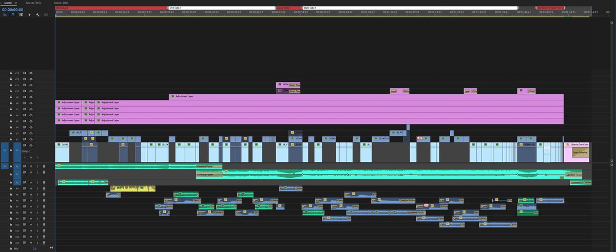Select the Adjustment Layer clip on V9
The width and height of the screenshot is (616, 252).
366,97
